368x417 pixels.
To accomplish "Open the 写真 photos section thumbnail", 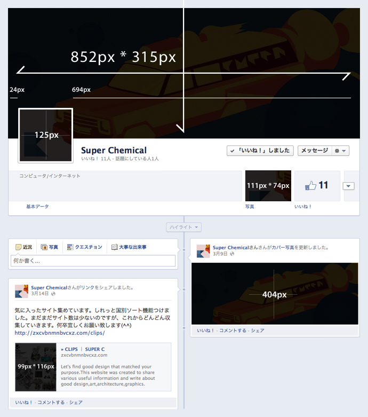I will [268, 186].
